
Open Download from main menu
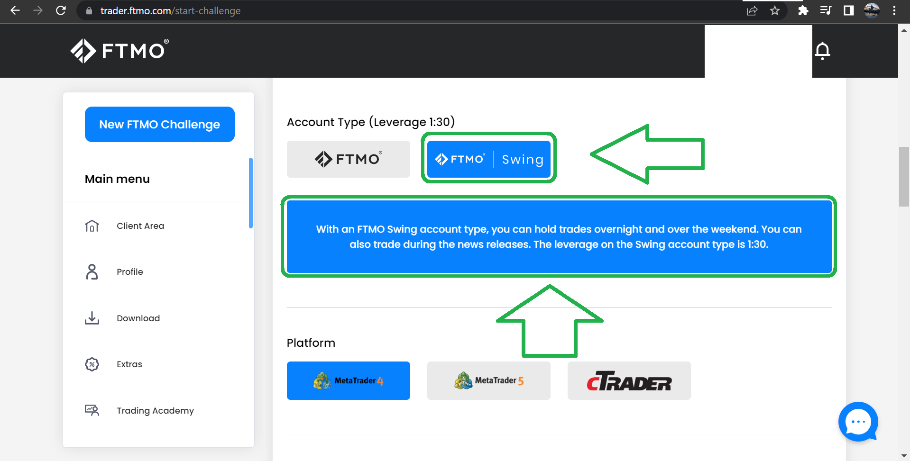138,318
